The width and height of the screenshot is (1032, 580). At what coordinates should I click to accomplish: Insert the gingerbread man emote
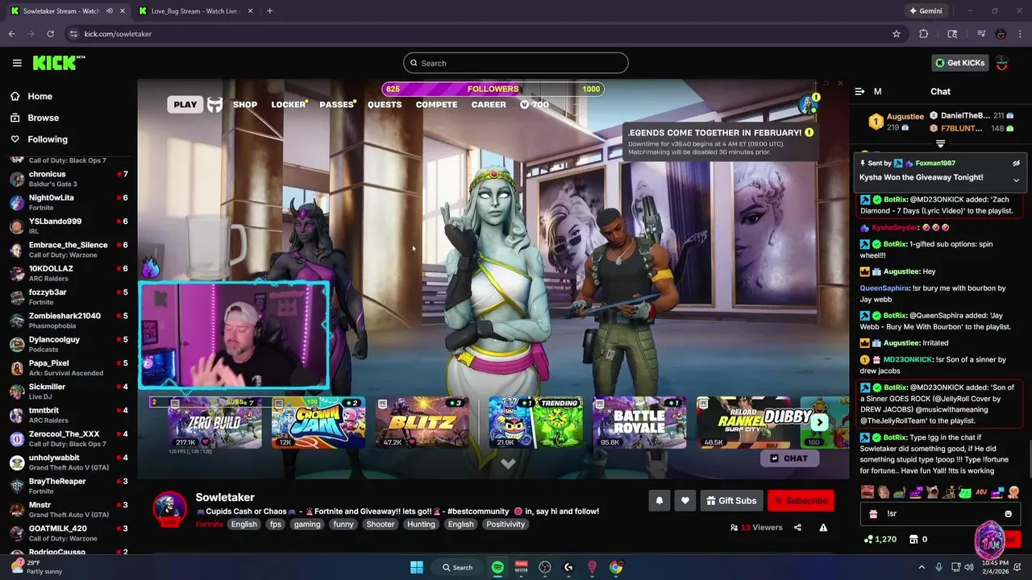(1013, 492)
